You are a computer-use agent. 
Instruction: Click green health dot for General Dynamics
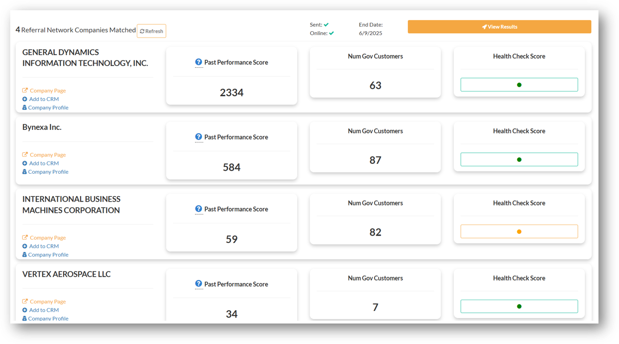pos(519,85)
